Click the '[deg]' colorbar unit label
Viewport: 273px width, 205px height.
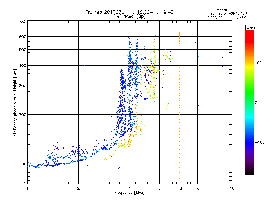250,27
